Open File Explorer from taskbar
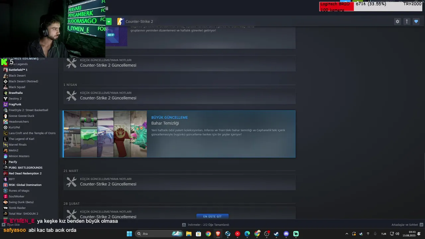Viewport: 425px width, 239px height. 189,234
